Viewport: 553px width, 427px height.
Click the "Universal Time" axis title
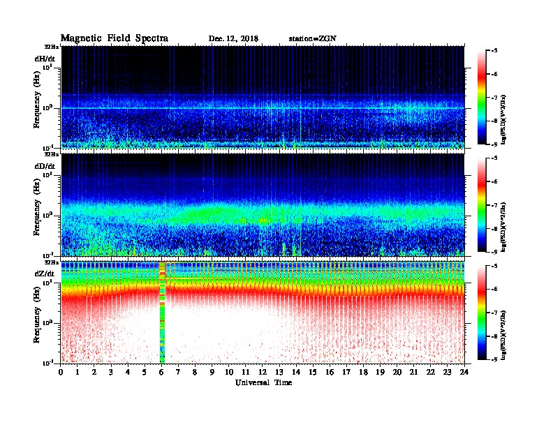(263, 382)
